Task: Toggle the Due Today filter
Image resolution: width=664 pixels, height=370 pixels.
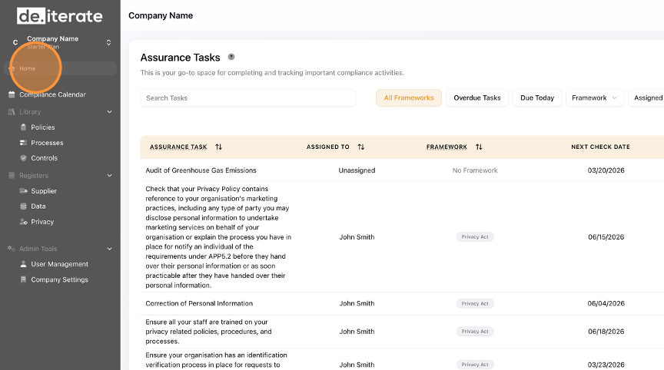Action: (x=537, y=97)
